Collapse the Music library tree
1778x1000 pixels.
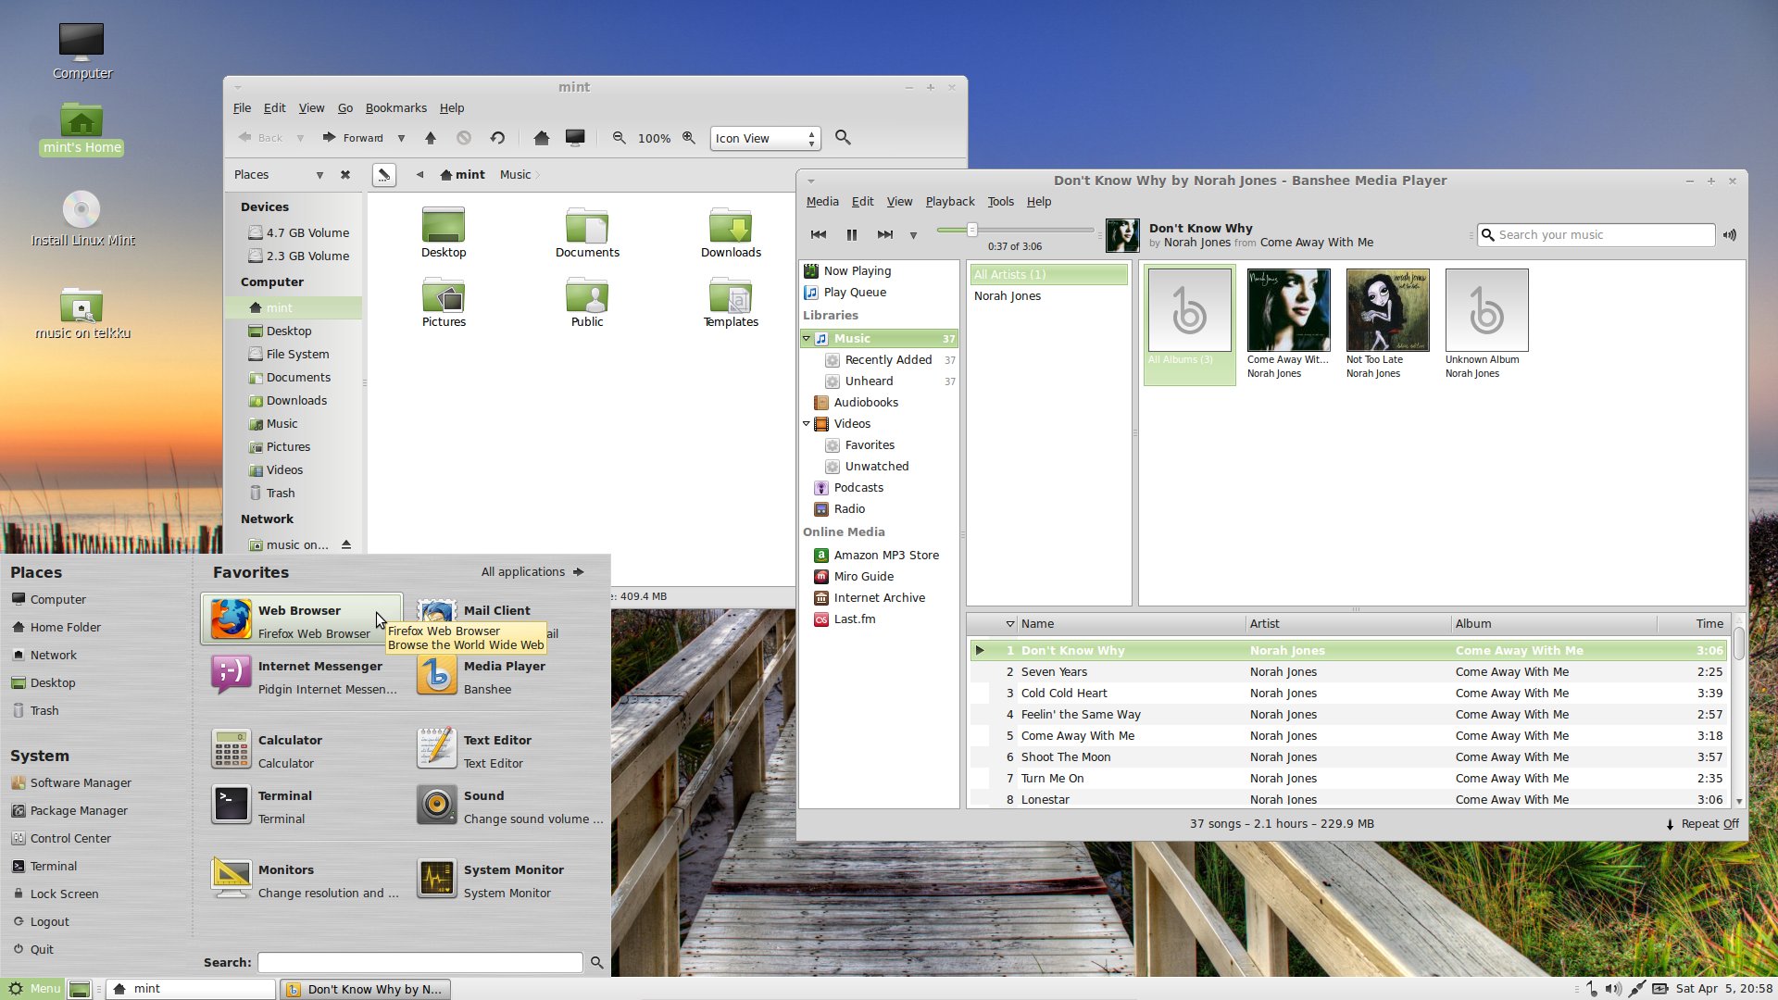pyautogui.click(x=807, y=339)
